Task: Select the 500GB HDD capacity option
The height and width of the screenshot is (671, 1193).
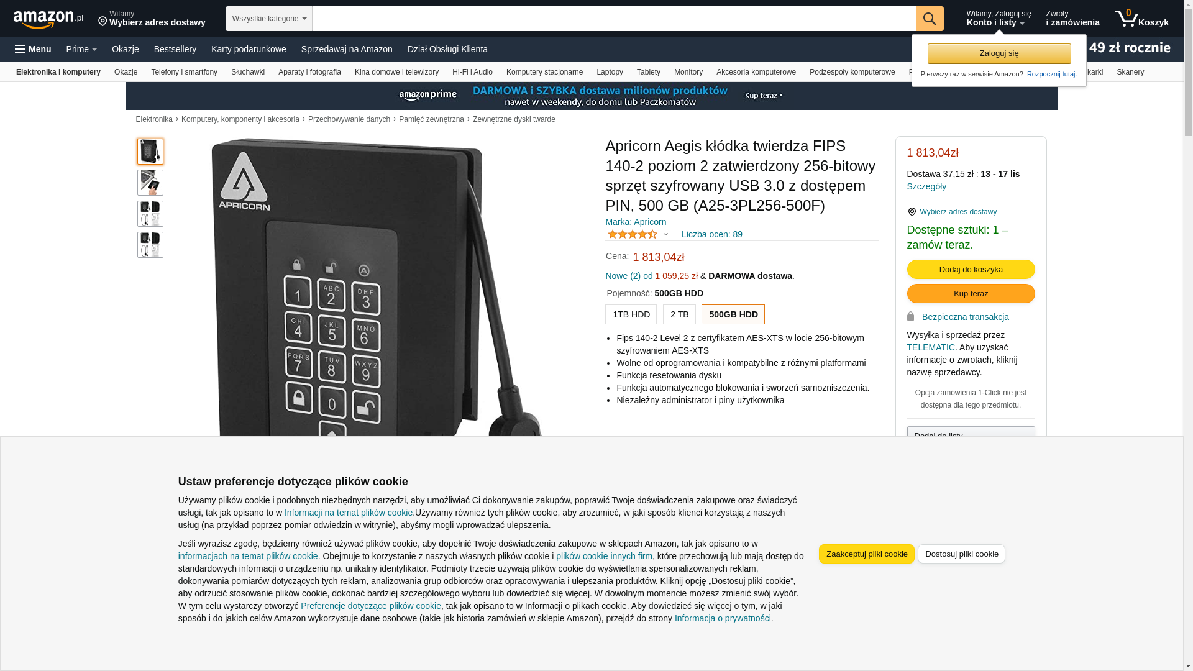Action: point(733,314)
